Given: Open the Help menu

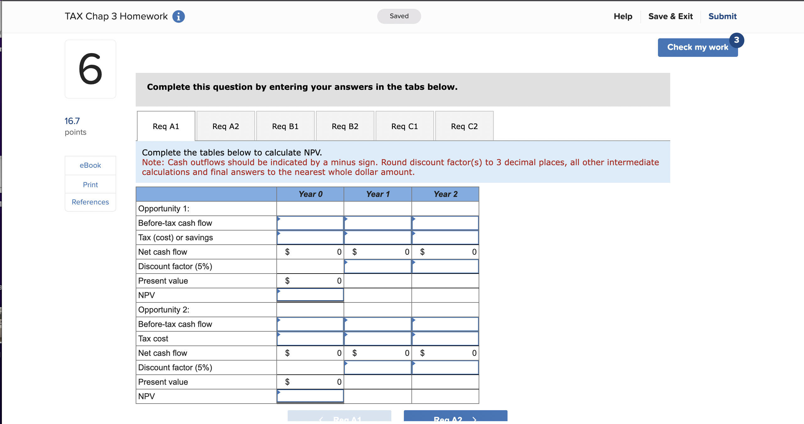Looking at the screenshot, I should (623, 16).
